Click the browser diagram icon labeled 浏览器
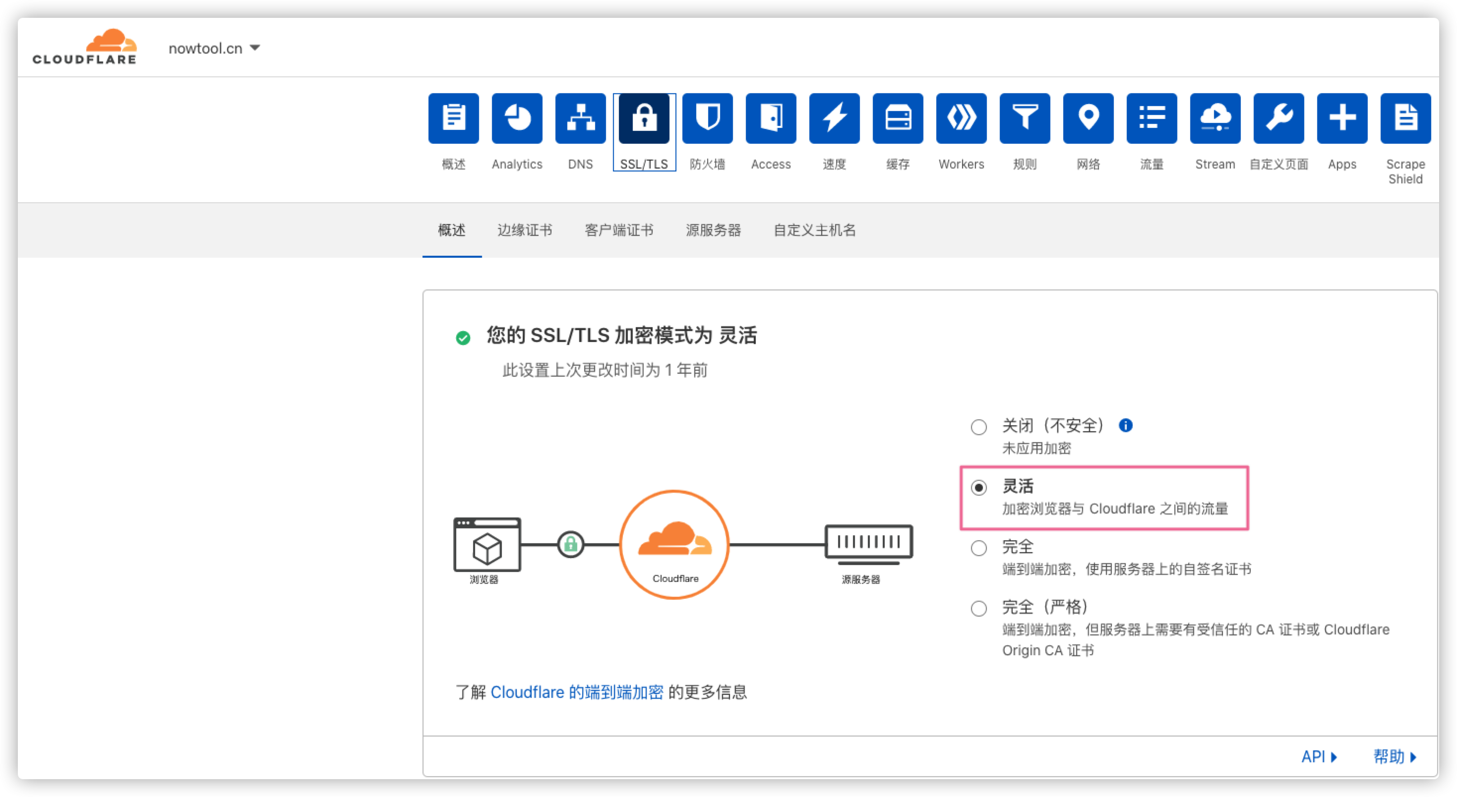This screenshot has width=1457, height=797. [x=486, y=545]
